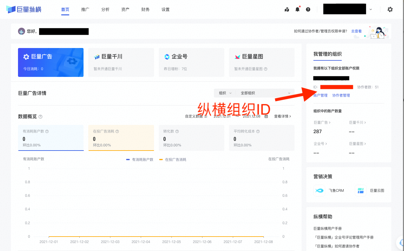Open the 分析 menu
This screenshot has height=251, width=404.
coord(105,9)
